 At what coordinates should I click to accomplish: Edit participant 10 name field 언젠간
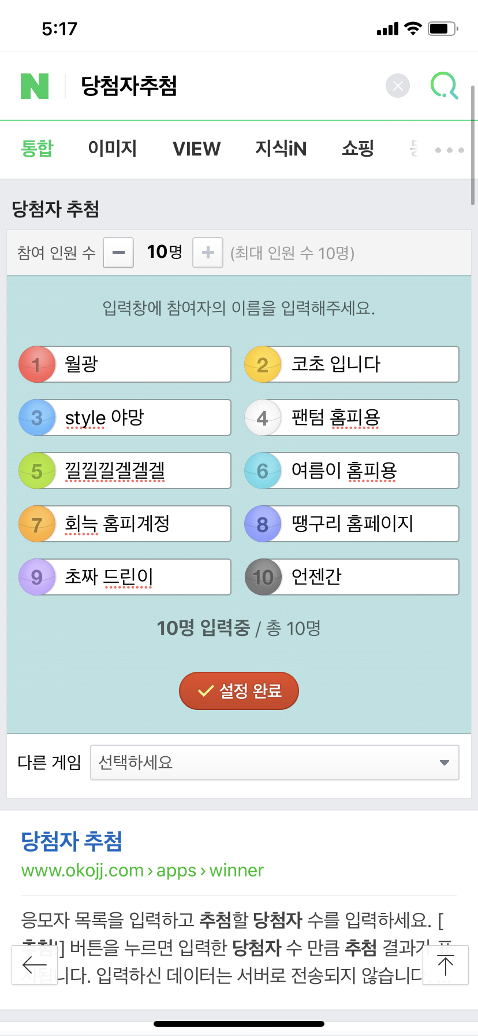click(371, 577)
